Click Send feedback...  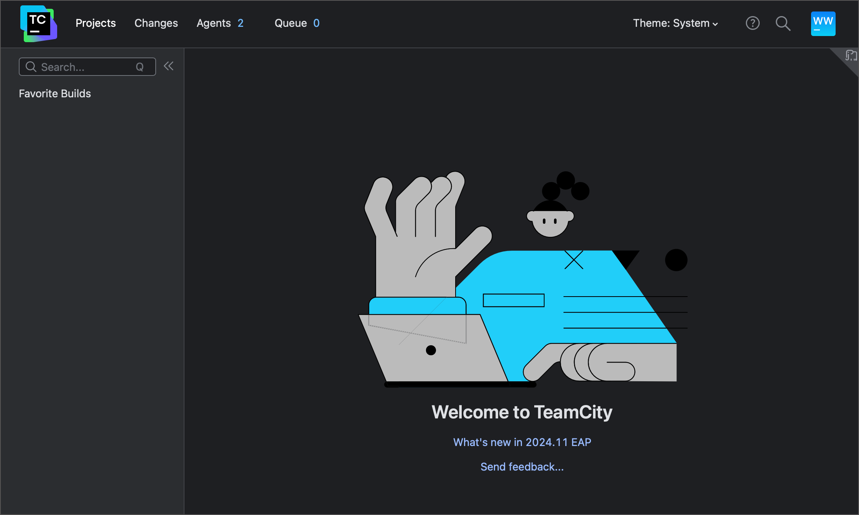(x=522, y=466)
